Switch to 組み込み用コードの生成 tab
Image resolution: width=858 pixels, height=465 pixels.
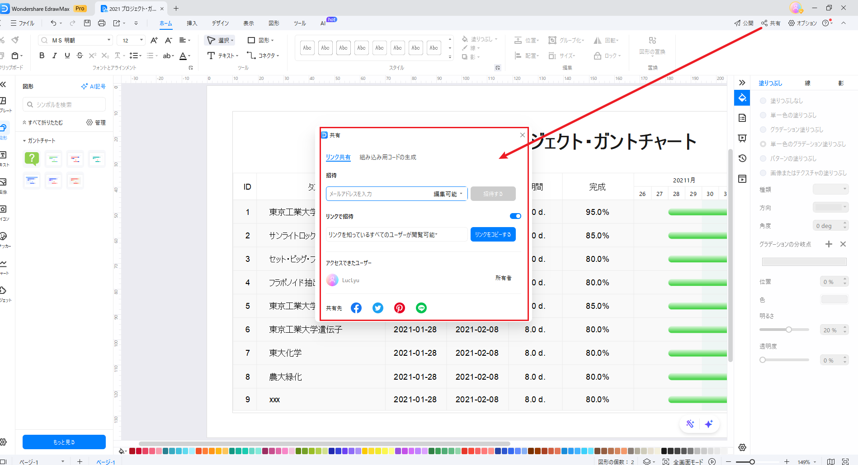388,157
